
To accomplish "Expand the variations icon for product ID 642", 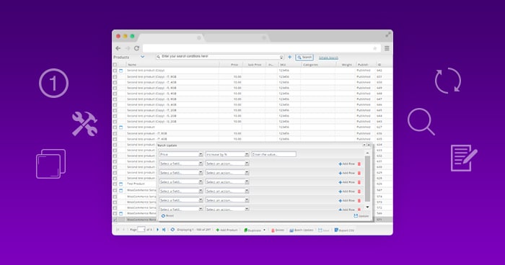I will 121,71.
